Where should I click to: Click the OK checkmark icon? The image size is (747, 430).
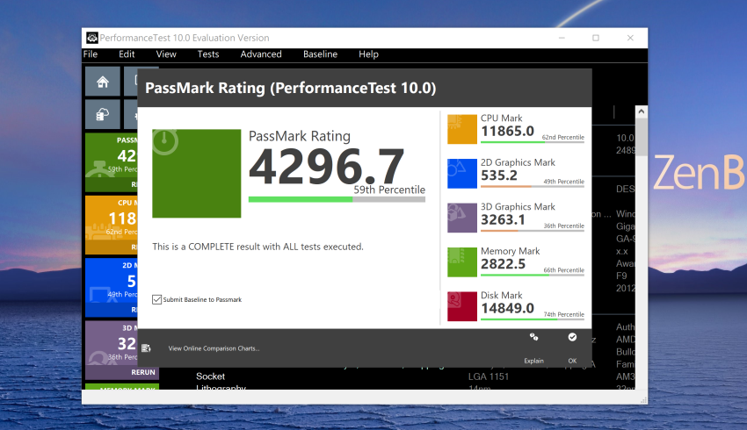click(x=572, y=337)
